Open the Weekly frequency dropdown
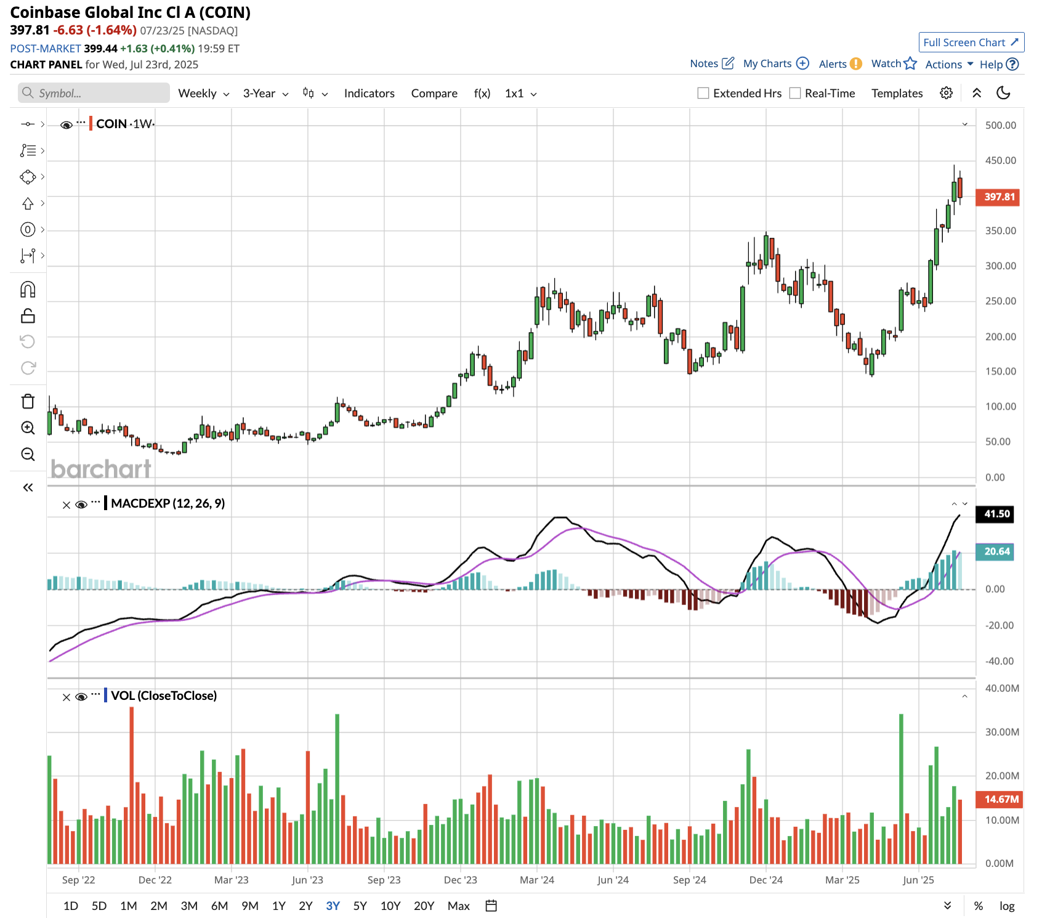1042x918 pixels. pyautogui.click(x=204, y=93)
